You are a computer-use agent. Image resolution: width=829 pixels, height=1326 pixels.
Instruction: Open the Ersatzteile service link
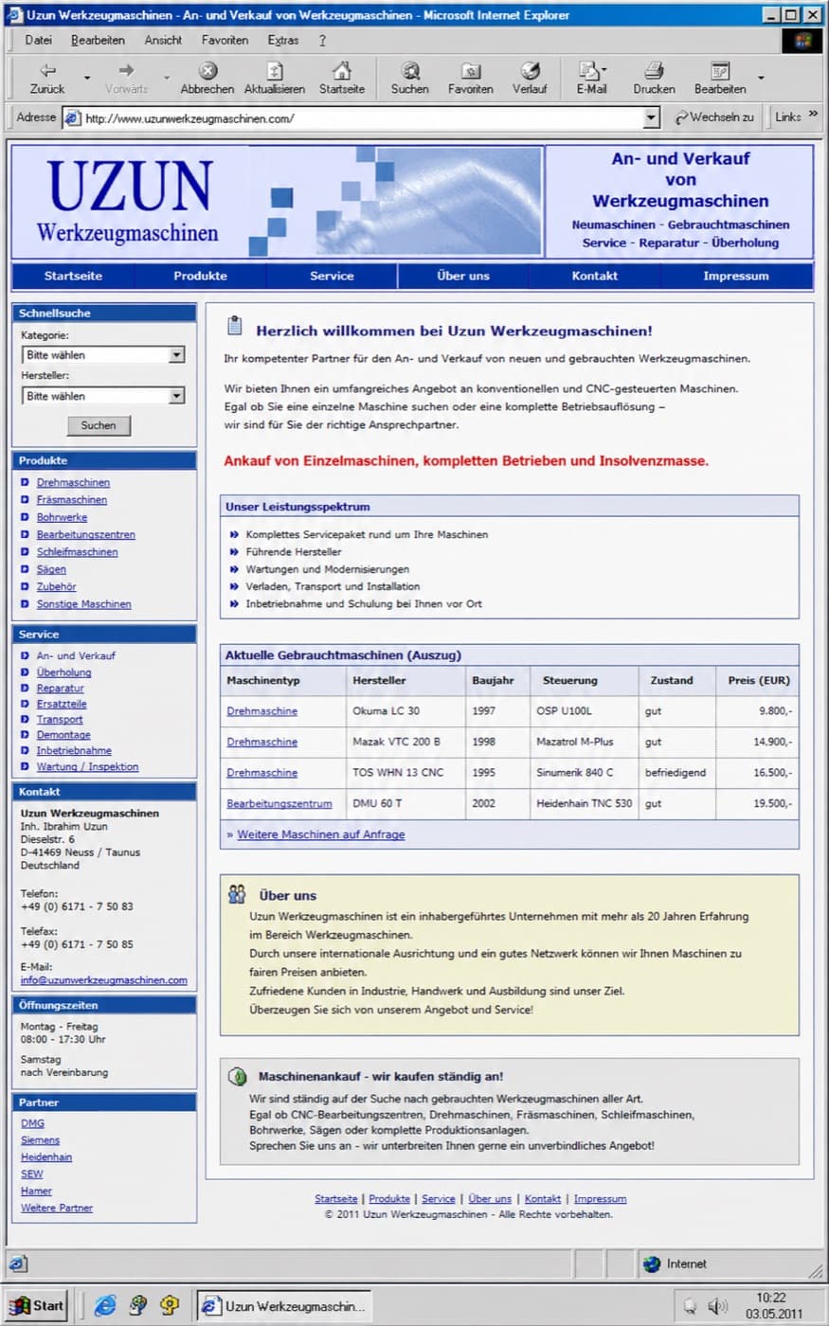coord(62,704)
